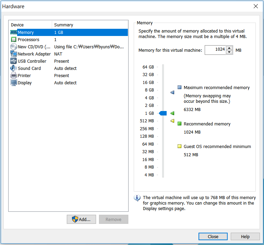Select the Printer label
The image size is (264, 245).
[x=24, y=75]
